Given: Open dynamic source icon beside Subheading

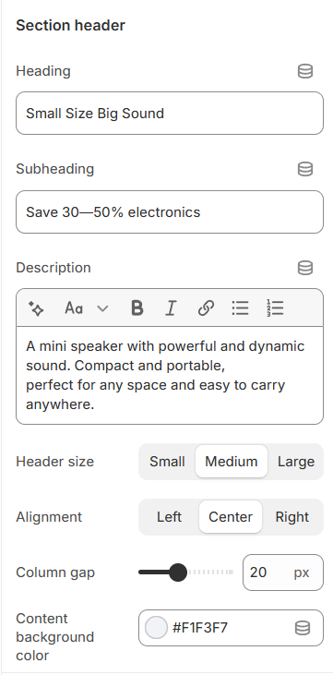Looking at the screenshot, I should (x=305, y=169).
